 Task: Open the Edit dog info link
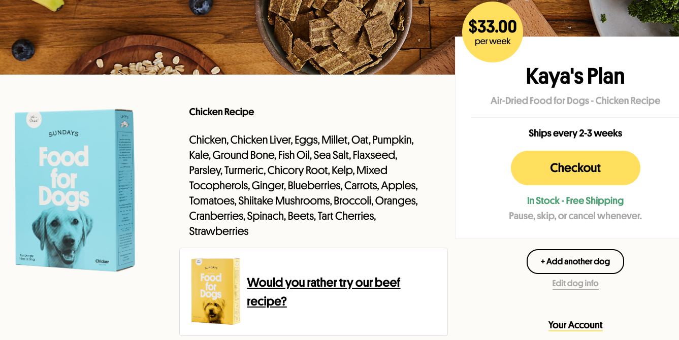[575, 283]
